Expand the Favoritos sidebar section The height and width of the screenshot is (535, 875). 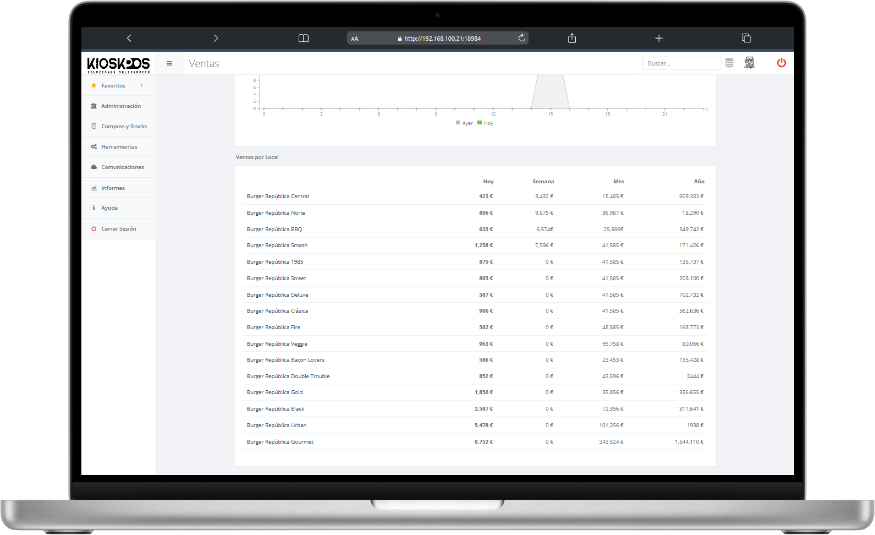113,86
